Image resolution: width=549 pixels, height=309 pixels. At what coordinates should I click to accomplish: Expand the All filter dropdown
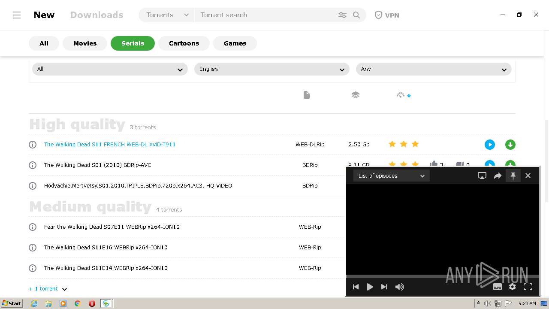click(x=110, y=69)
